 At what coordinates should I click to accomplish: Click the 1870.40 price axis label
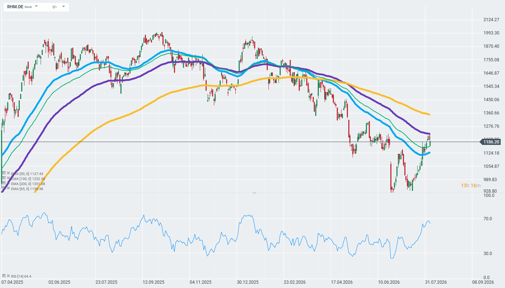click(491, 46)
